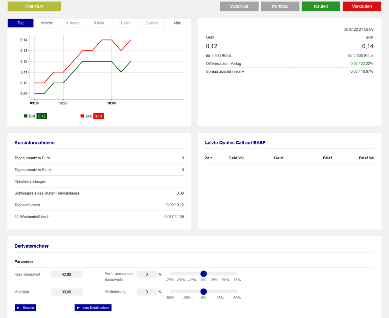
Task: Switch to 6 Mon. chart range
Action: (x=99, y=23)
